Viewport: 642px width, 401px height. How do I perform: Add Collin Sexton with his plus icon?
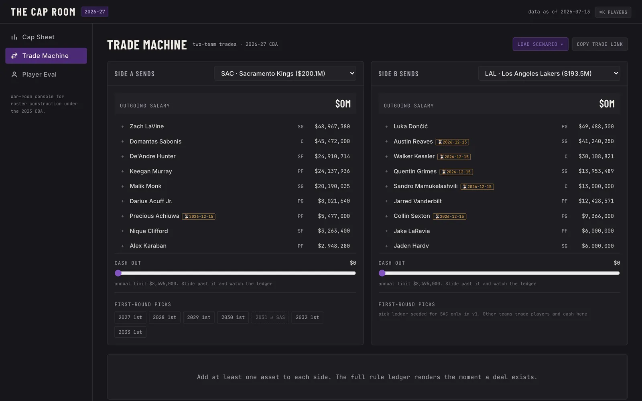click(x=386, y=216)
